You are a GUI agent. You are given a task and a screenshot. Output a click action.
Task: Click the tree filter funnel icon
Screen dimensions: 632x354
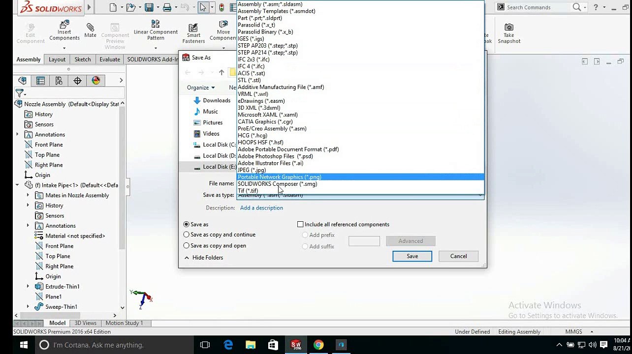(20, 93)
